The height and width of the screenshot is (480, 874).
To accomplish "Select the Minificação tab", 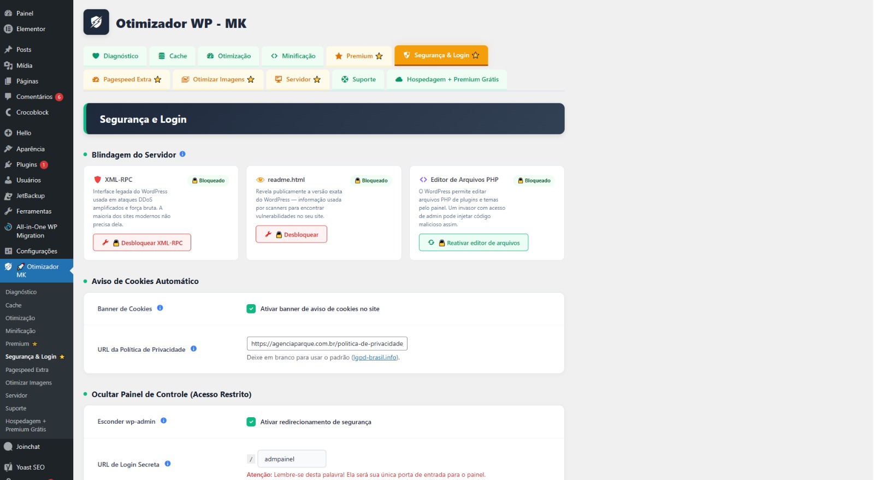I will tap(293, 56).
